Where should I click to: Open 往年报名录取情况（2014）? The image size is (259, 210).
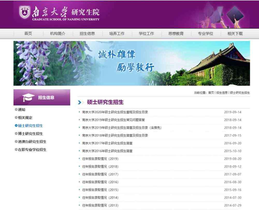100,198
